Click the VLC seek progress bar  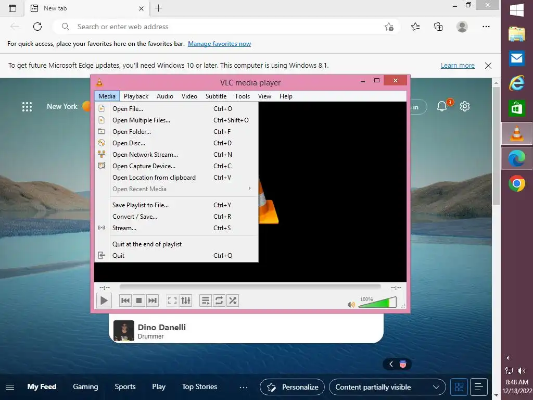[250, 287]
